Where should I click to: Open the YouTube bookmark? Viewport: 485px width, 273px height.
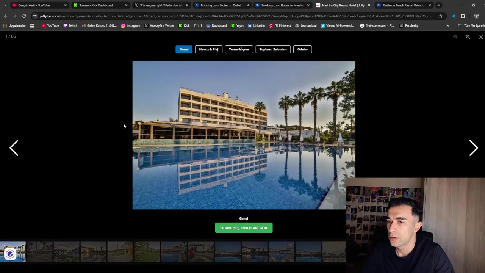[x=50, y=25]
